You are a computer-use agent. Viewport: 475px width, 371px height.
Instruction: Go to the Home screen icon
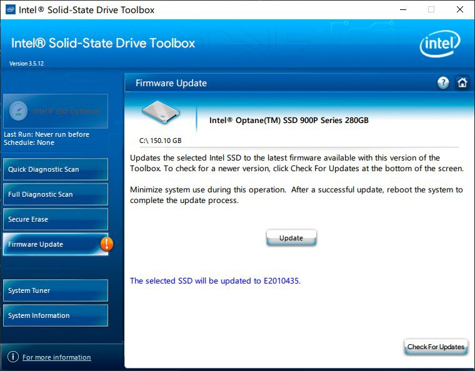[462, 82]
